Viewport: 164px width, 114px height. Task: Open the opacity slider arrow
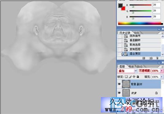pyautogui.click(x=162, y=71)
